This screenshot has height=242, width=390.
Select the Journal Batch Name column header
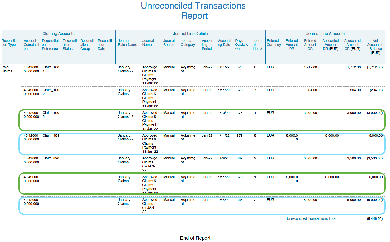coord(127,43)
